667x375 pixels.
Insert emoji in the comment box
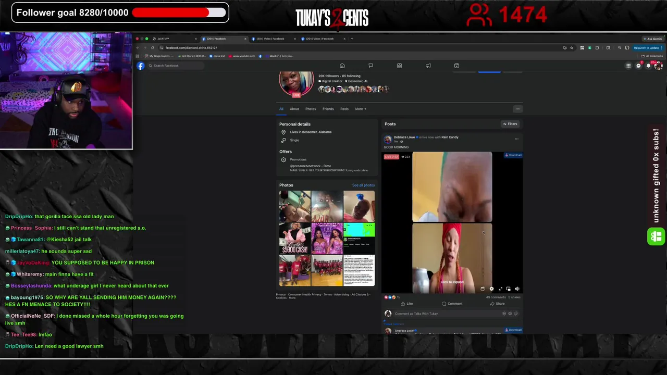[x=510, y=314]
